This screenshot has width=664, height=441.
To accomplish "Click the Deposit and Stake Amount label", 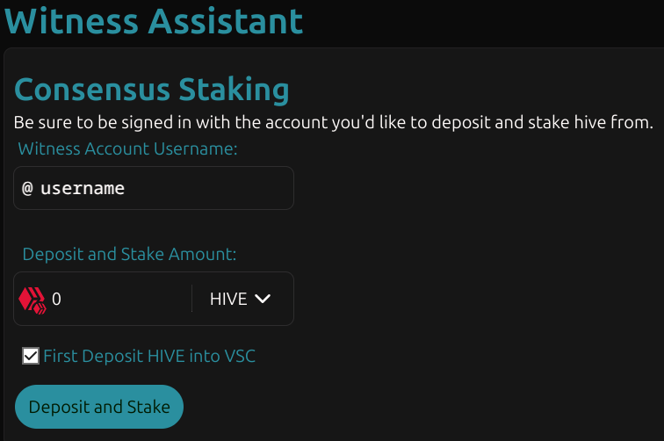I will 129,254.
